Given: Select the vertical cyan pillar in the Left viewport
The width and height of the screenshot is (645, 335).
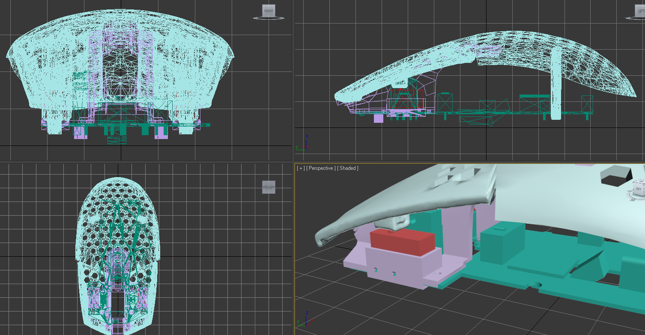Looking at the screenshot, I should tap(556, 81).
